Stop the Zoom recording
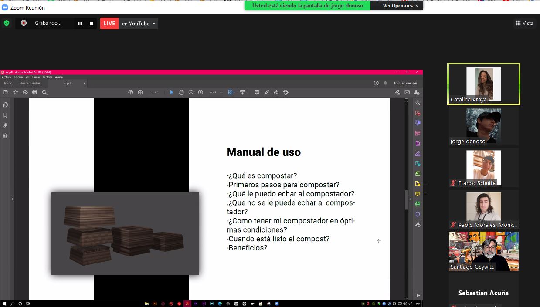This screenshot has width=540, height=307. pyautogui.click(x=92, y=24)
